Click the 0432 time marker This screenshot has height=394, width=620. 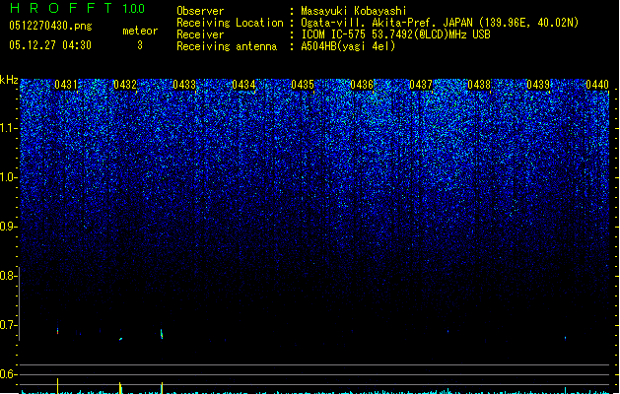tap(125, 84)
